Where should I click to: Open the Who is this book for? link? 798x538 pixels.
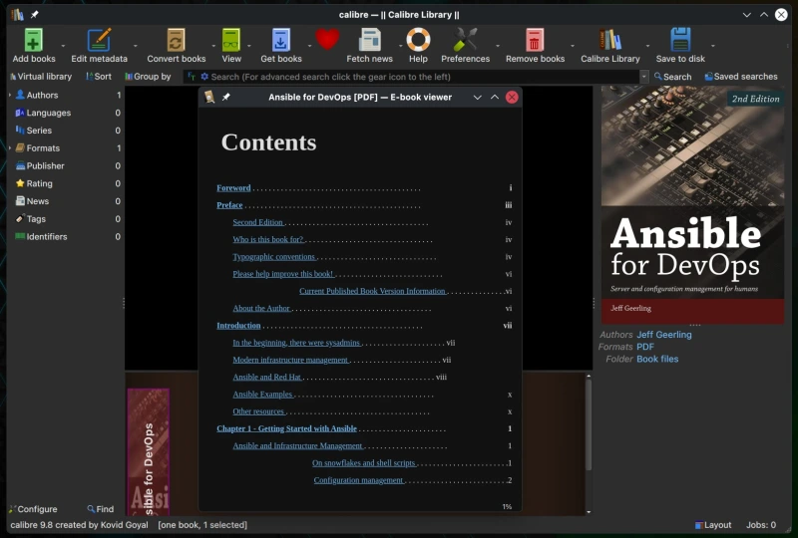pyautogui.click(x=267, y=239)
